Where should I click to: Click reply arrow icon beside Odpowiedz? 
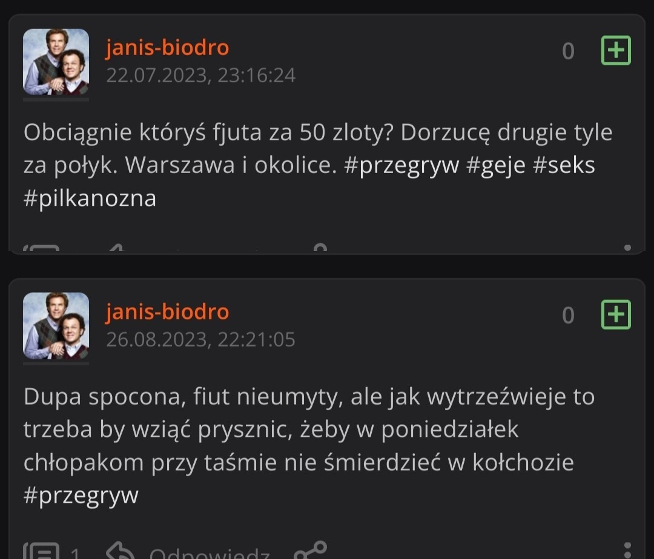[119, 552]
